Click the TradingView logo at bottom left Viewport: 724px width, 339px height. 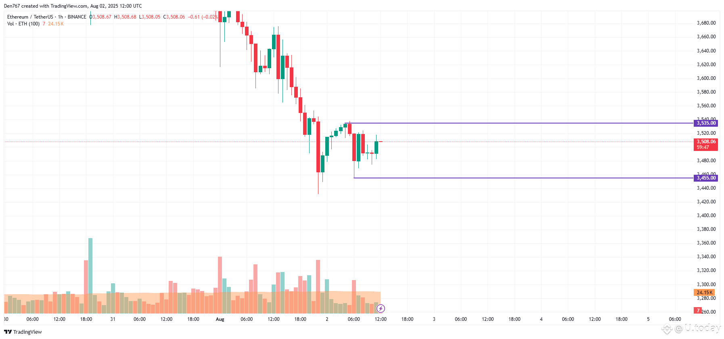(x=23, y=332)
